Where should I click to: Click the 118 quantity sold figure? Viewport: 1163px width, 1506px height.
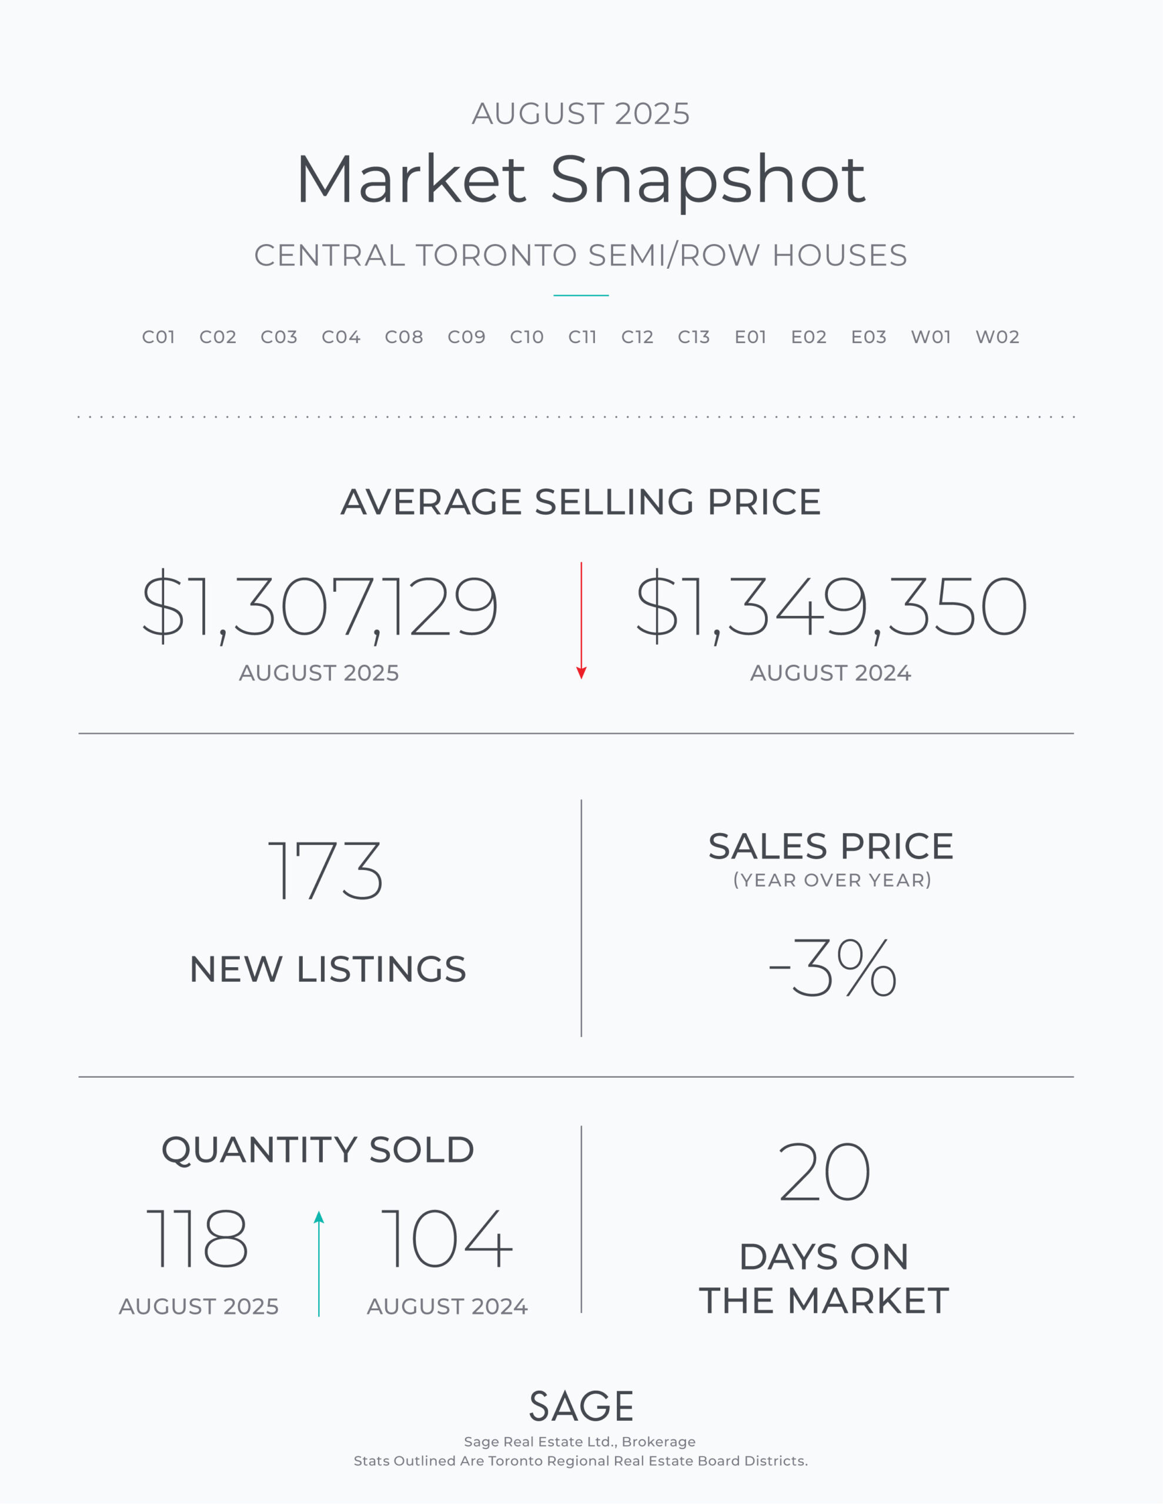198,1239
